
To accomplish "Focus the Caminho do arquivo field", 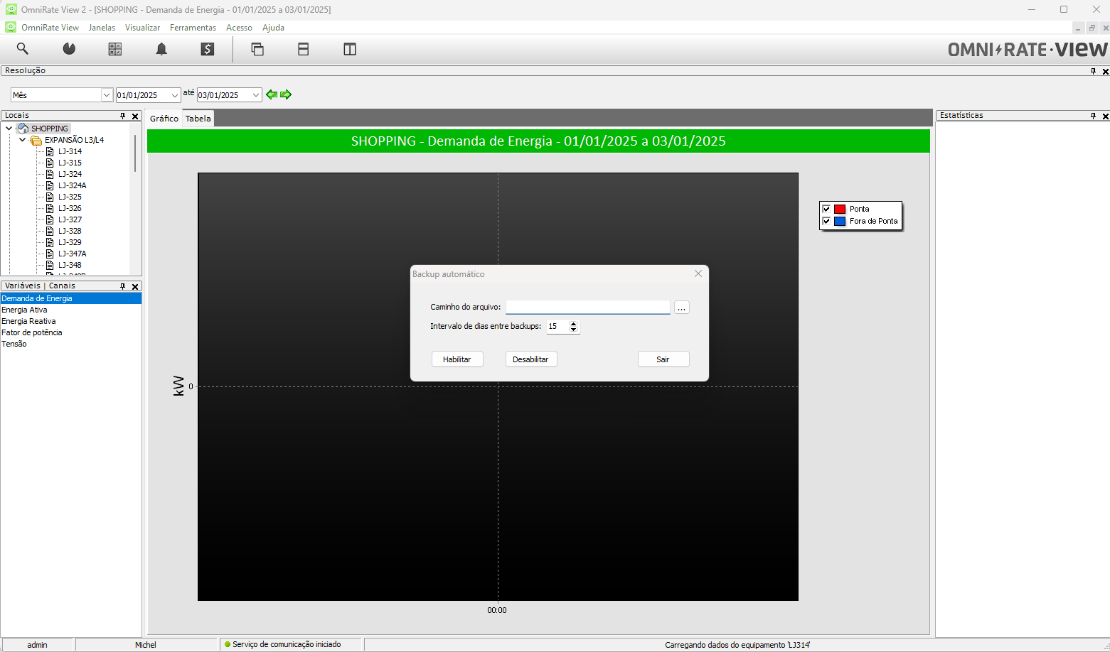I will pos(588,307).
